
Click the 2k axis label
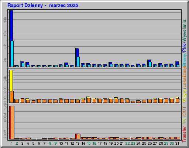coord(5,60)
